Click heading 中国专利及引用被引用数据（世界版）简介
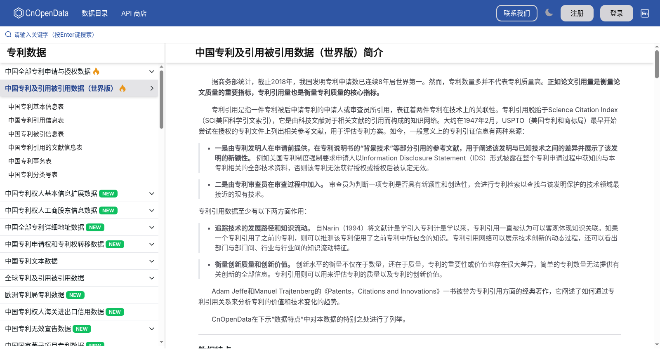 [289, 53]
